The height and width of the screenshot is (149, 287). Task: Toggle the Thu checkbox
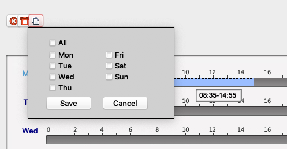[x=53, y=88]
